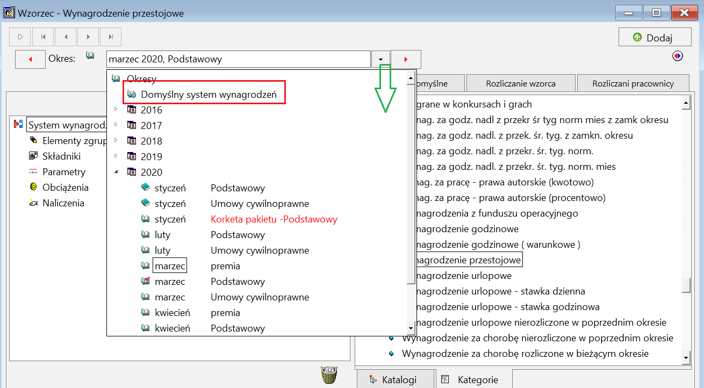Go to first record navigation arrow
Screen dimensions: 704x388
(x=42, y=37)
